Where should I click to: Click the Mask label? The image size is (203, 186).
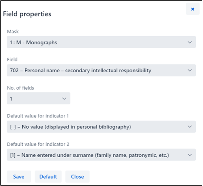tap(13, 32)
